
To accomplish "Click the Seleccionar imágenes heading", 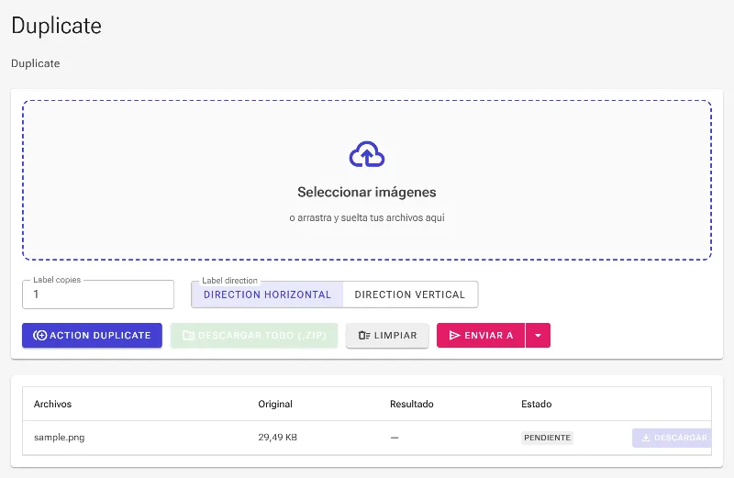I will [367, 192].
